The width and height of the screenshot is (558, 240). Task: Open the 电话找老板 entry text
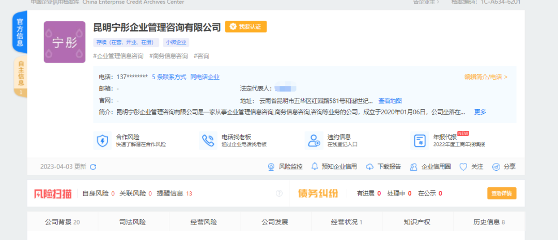pyautogui.click(x=244, y=141)
